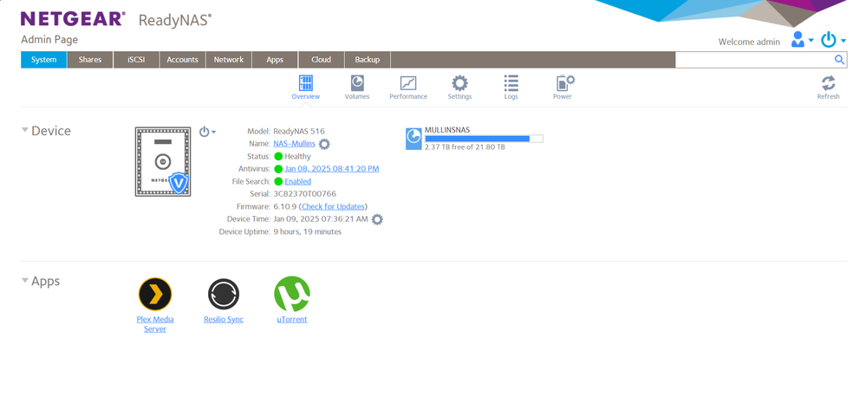This screenshot has width=866, height=397.
Task: Click the serial number 3C82370T00766
Action: 305,194
